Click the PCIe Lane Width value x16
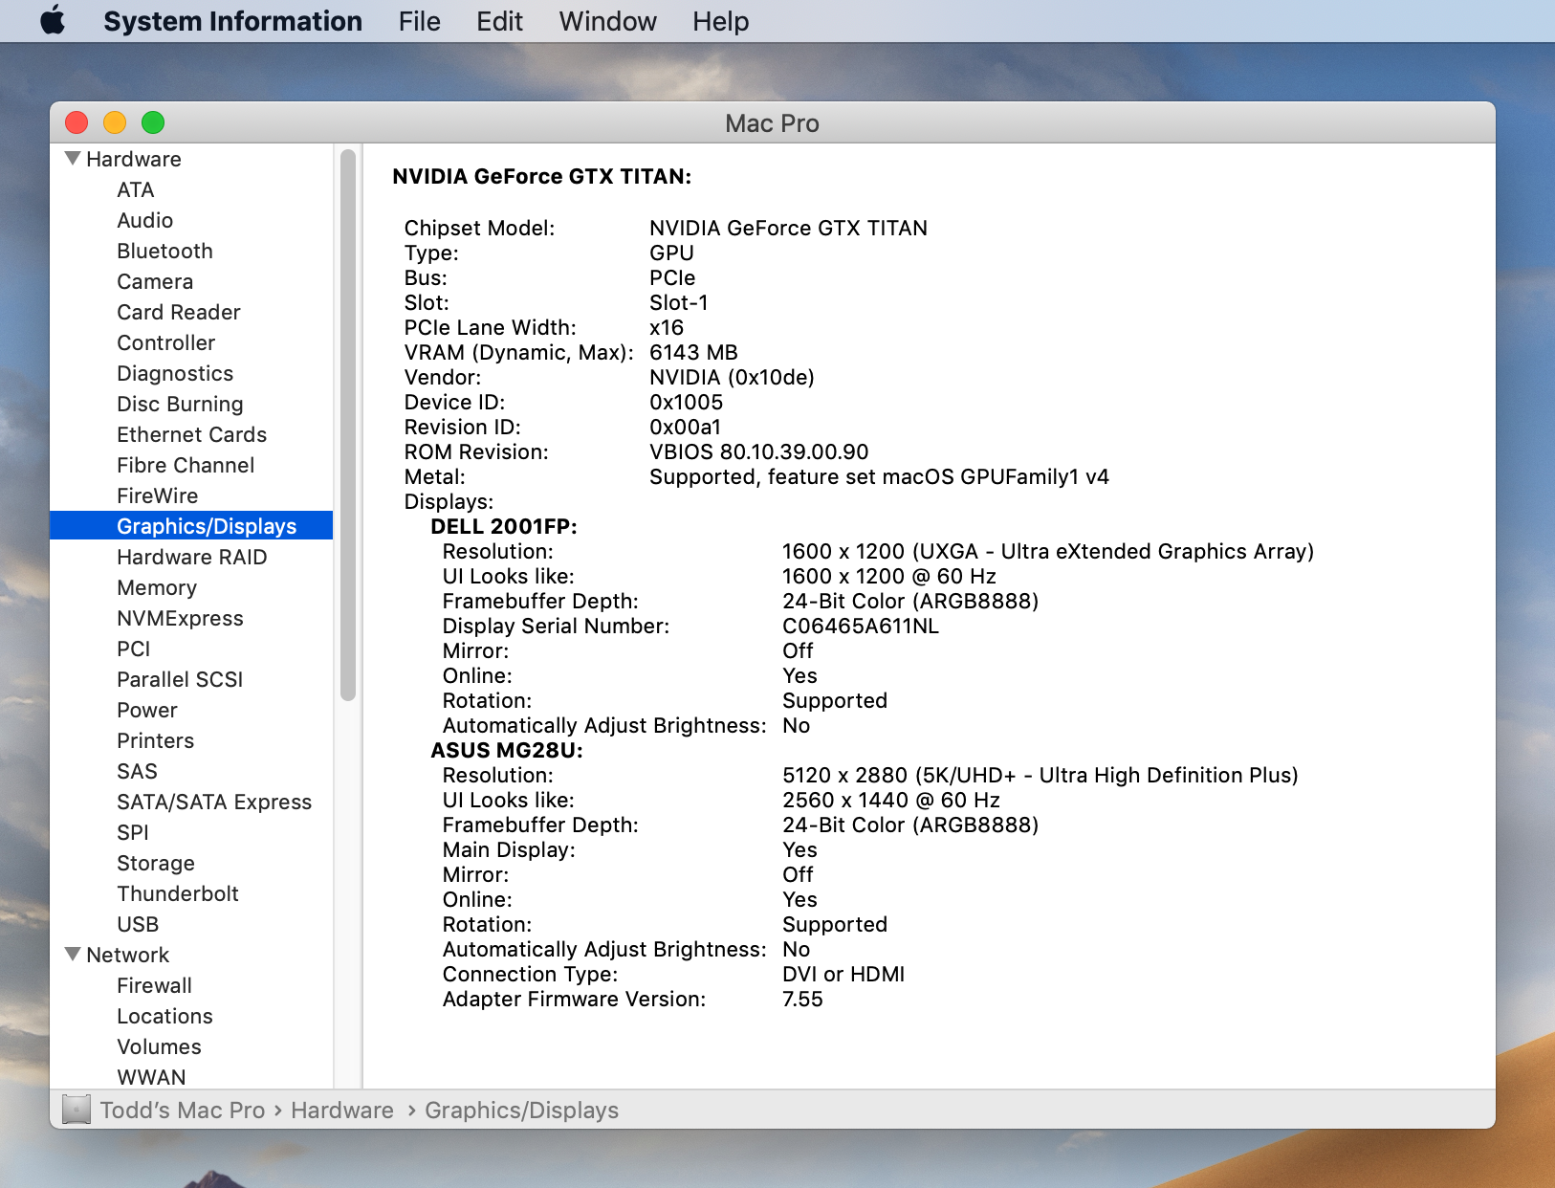This screenshot has width=1555, height=1188. (x=667, y=327)
